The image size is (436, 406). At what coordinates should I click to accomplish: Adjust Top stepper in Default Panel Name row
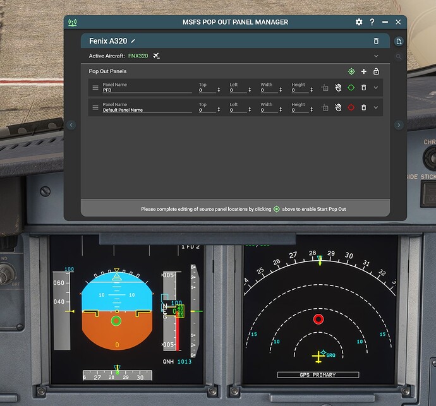[x=219, y=109]
